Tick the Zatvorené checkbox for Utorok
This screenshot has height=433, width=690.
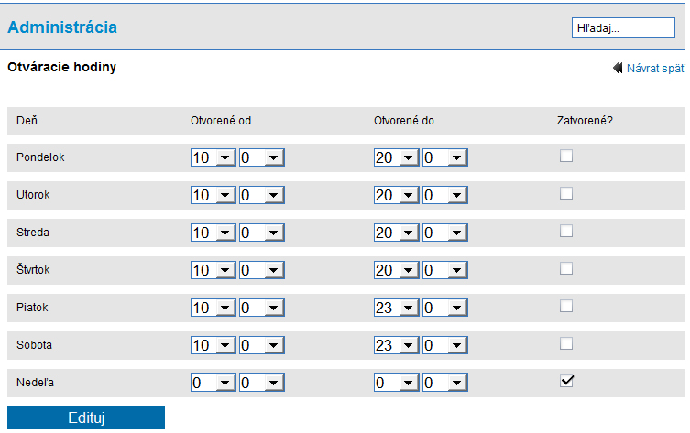point(566,193)
